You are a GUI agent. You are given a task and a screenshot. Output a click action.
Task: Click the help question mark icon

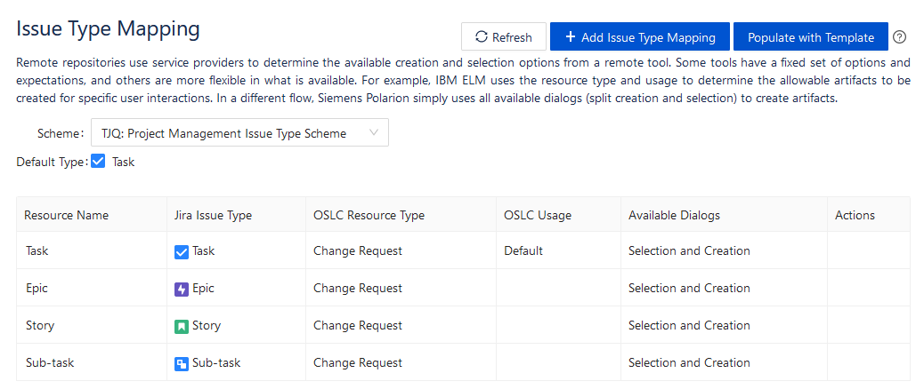899,37
